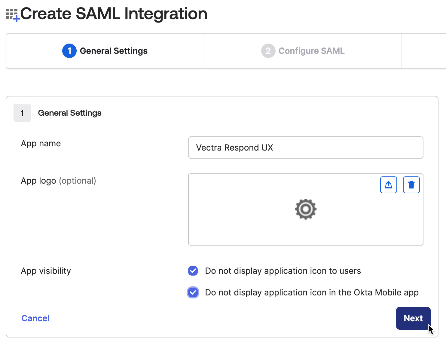
Task: Click empty area of App logo preview box
Action: [240, 222]
